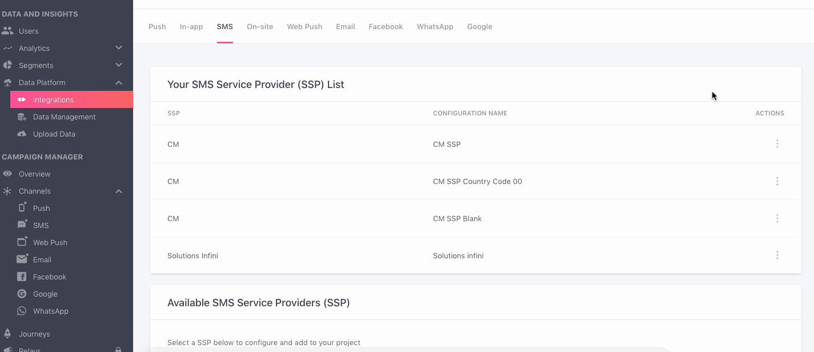Viewport: 814px width, 352px height.
Task: Open the Email channel link in sidebar
Action: pos(42,259)
